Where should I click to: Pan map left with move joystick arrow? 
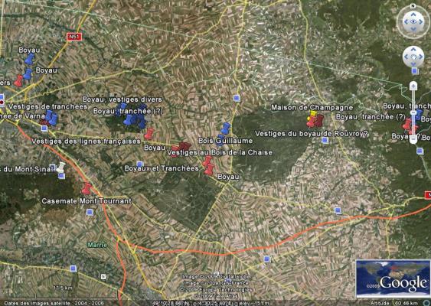click(x=407, y=57)
